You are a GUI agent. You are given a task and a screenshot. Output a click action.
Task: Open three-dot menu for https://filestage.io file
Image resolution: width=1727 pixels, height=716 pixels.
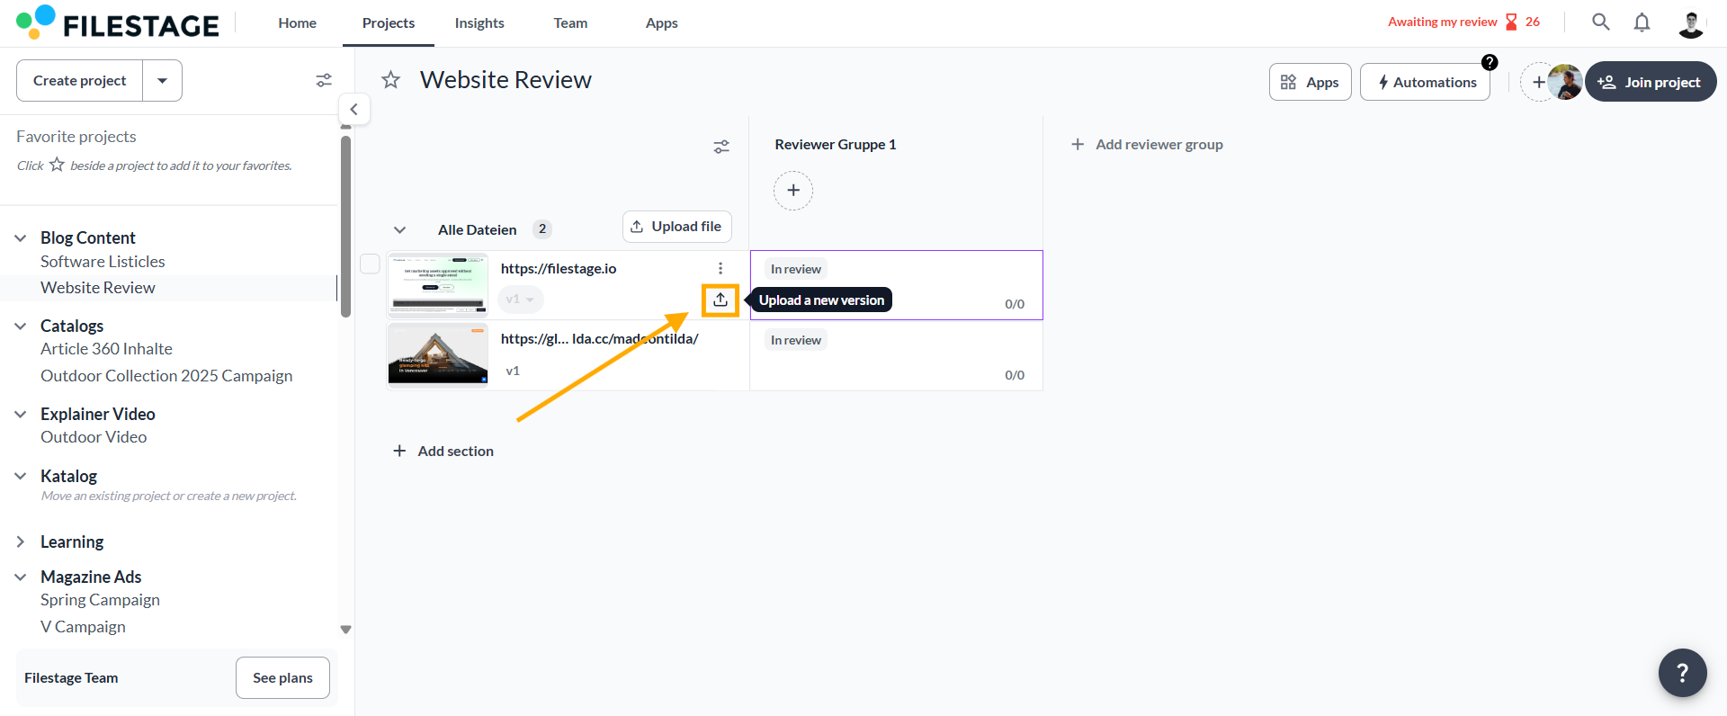point(720,268)
